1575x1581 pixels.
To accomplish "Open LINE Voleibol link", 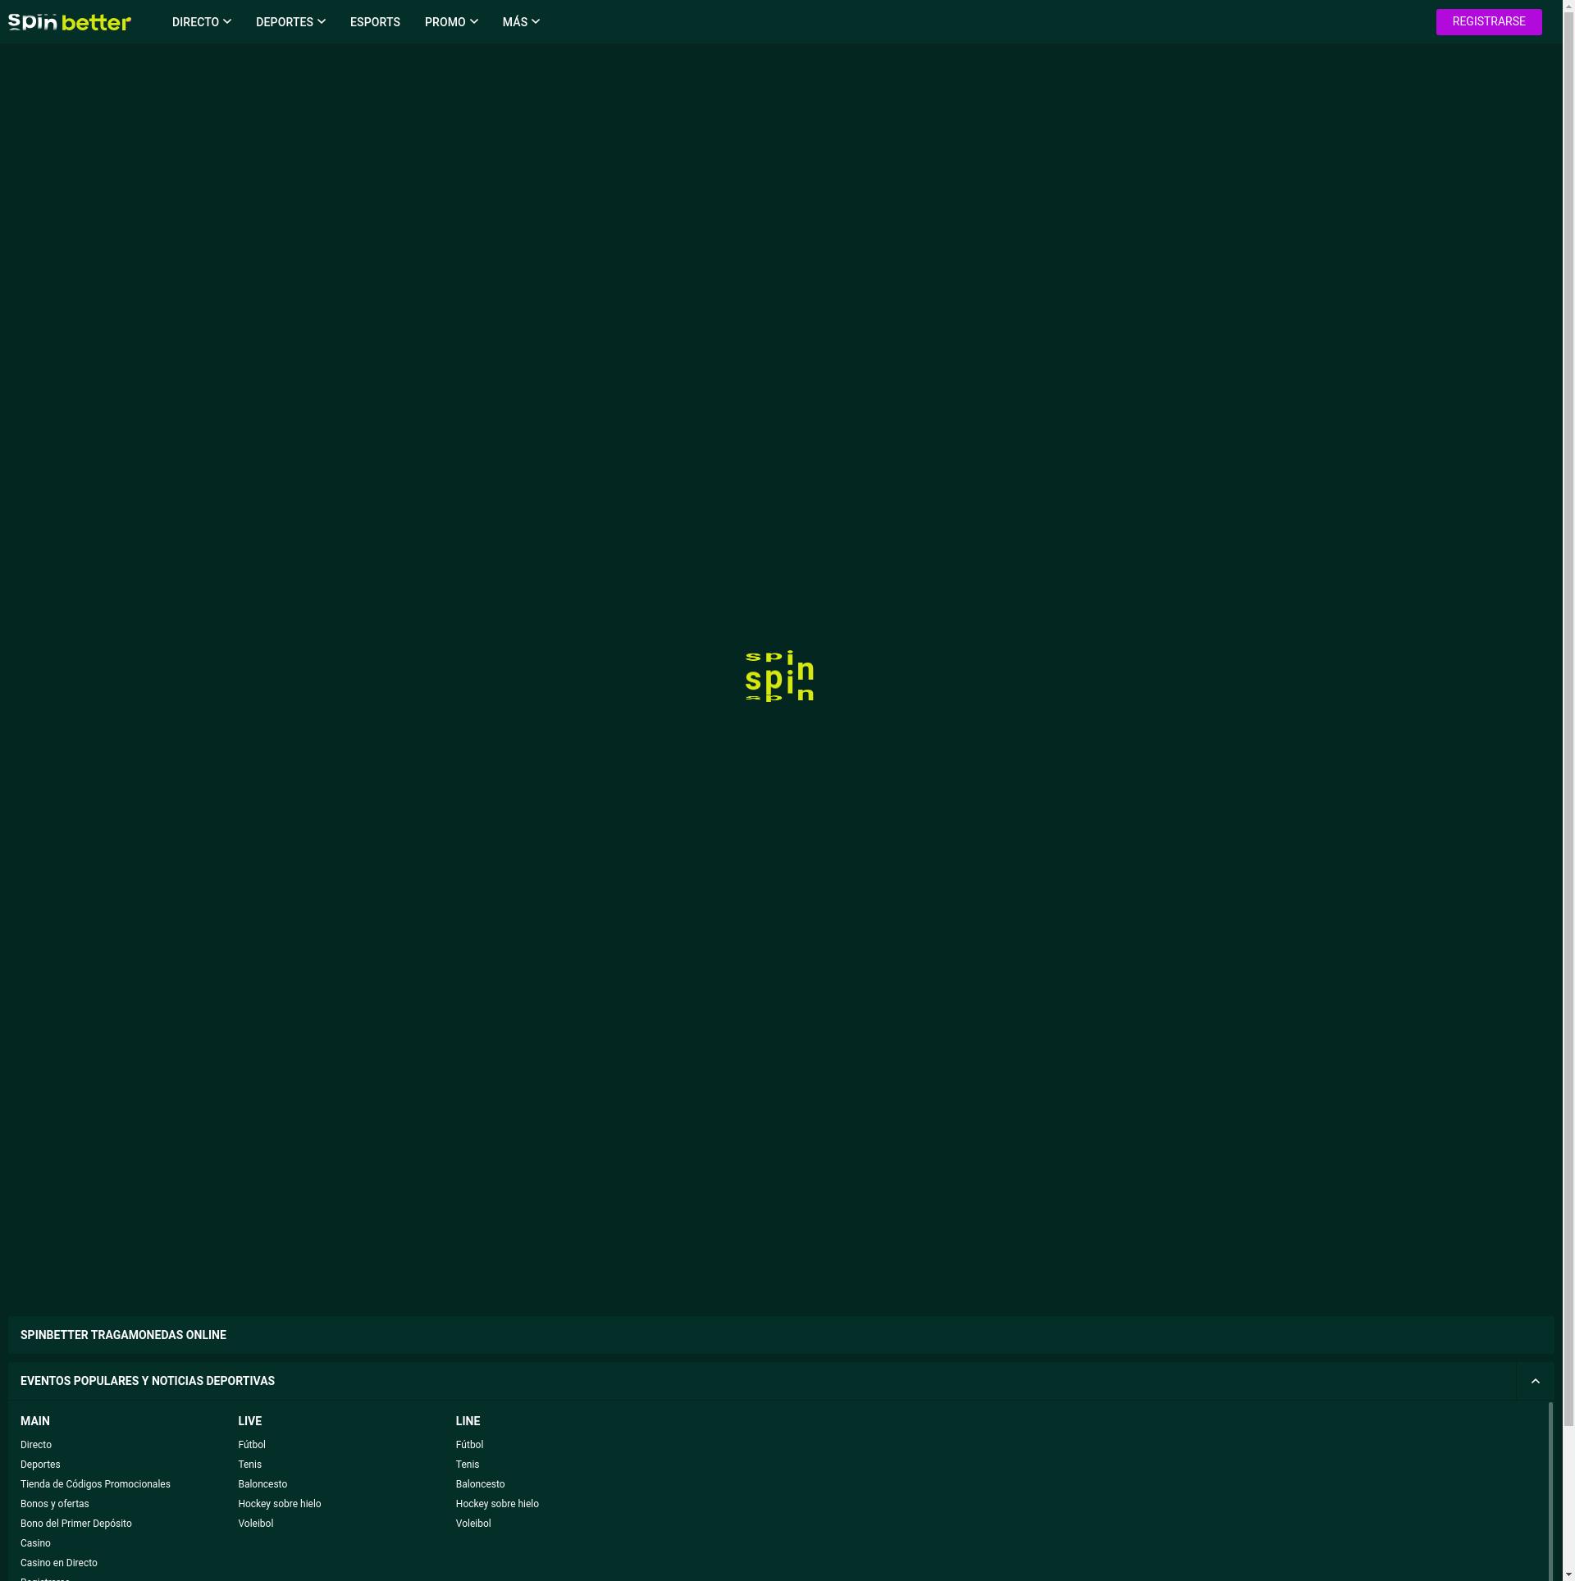I will point(473,1524).
